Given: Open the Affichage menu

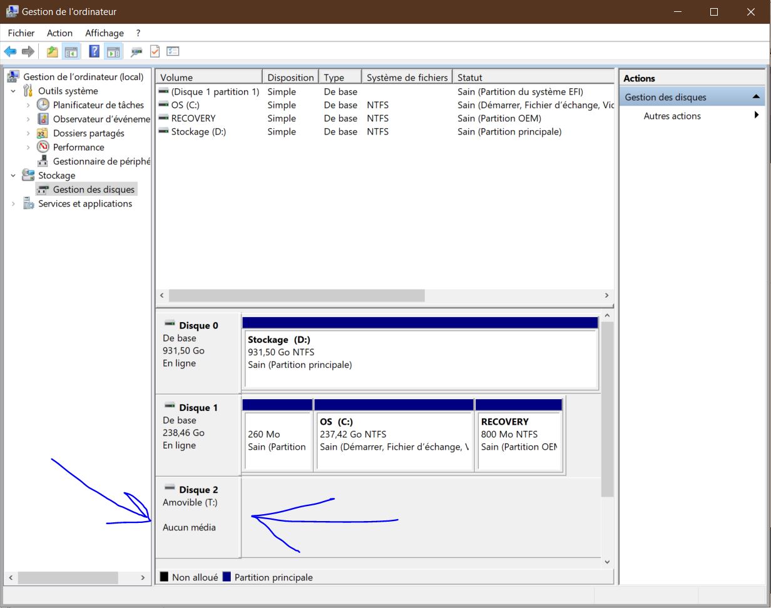Looking at the screenshot, I should (105, 33).
